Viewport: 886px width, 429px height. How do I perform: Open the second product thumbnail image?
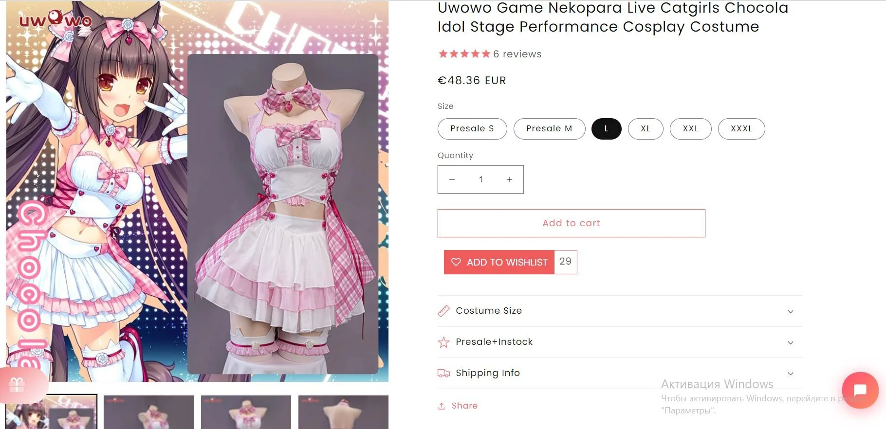pyautogui.click(x=148, y=412)
